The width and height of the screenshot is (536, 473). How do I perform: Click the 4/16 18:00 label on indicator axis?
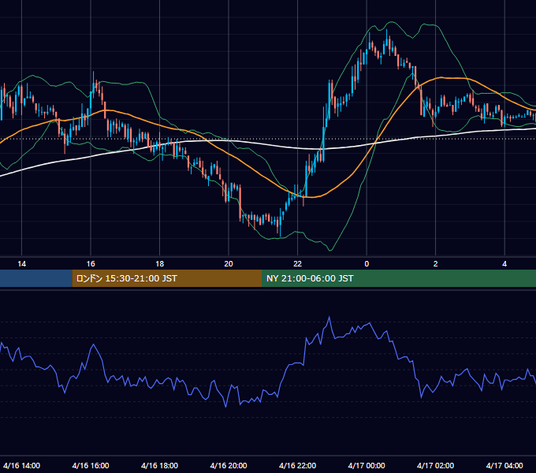(x=160, y=465)
